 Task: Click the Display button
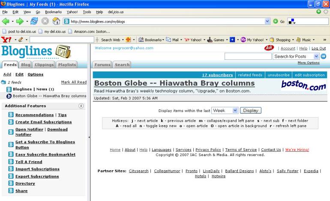coord(251,110)
